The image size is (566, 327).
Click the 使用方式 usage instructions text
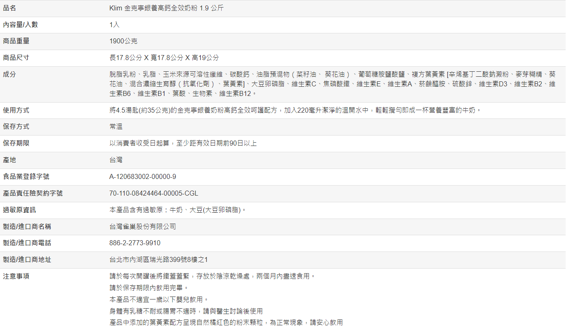pos(295,111)
